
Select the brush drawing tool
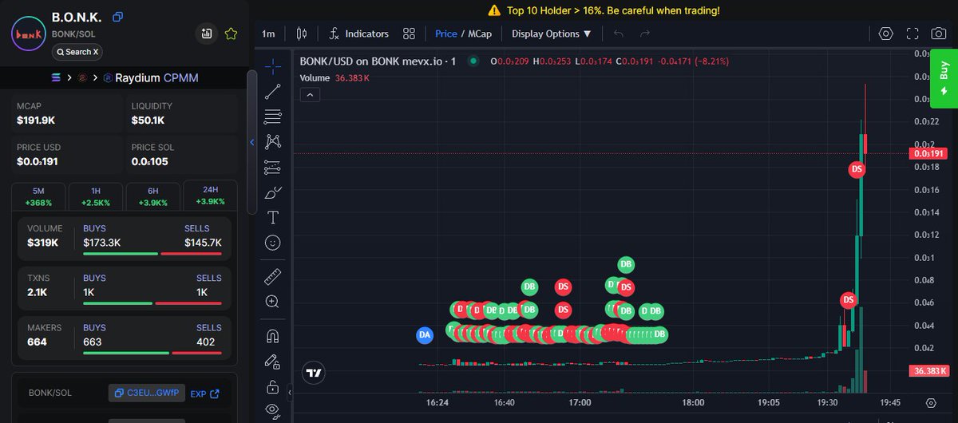coord(273,192)
